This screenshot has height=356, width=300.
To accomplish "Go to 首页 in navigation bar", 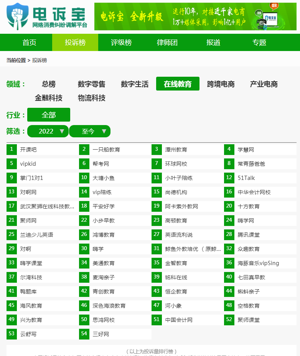I will click(x=29, y=43).
